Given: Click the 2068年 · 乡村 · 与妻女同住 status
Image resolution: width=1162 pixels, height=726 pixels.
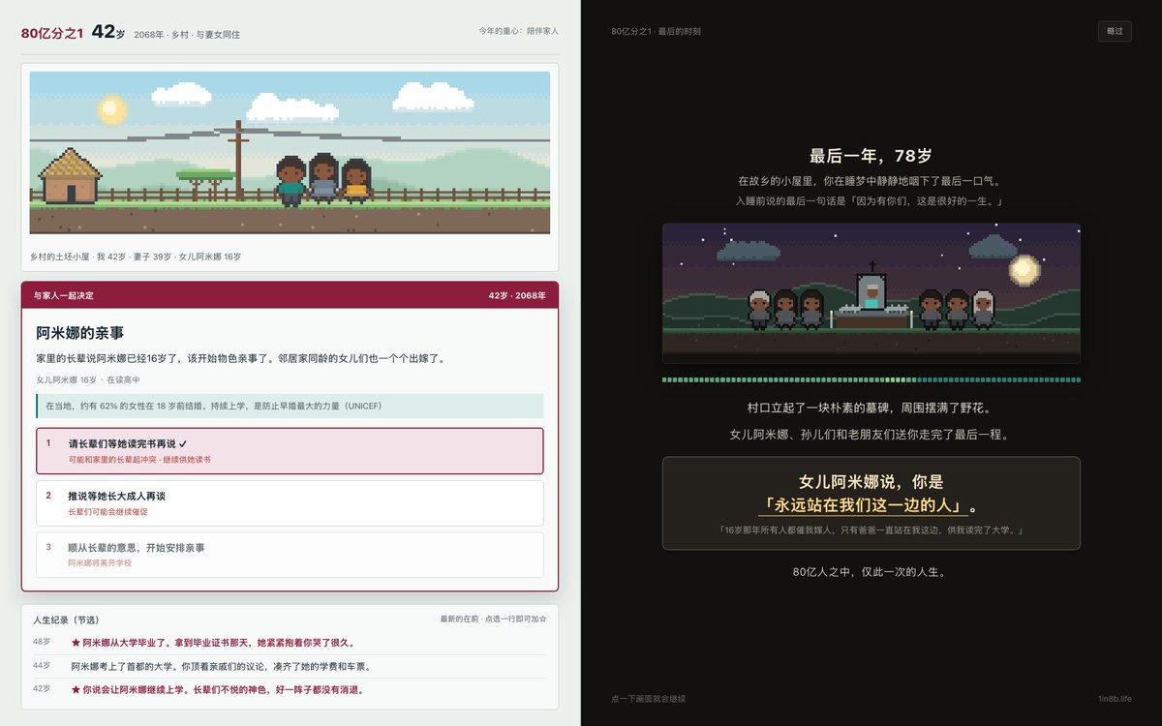Looking at the screenshot, I should click(187, 34).
